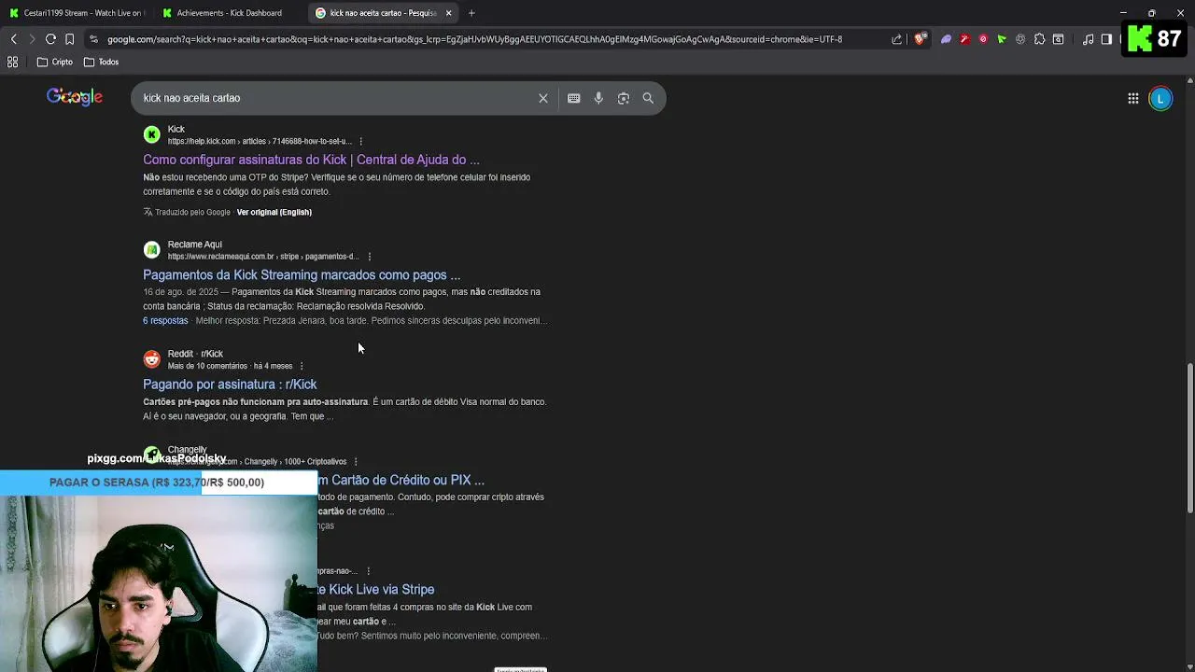This screenshot has height=672, width=1195.
Task: Go back to the previous page
Action: (13, 39)
